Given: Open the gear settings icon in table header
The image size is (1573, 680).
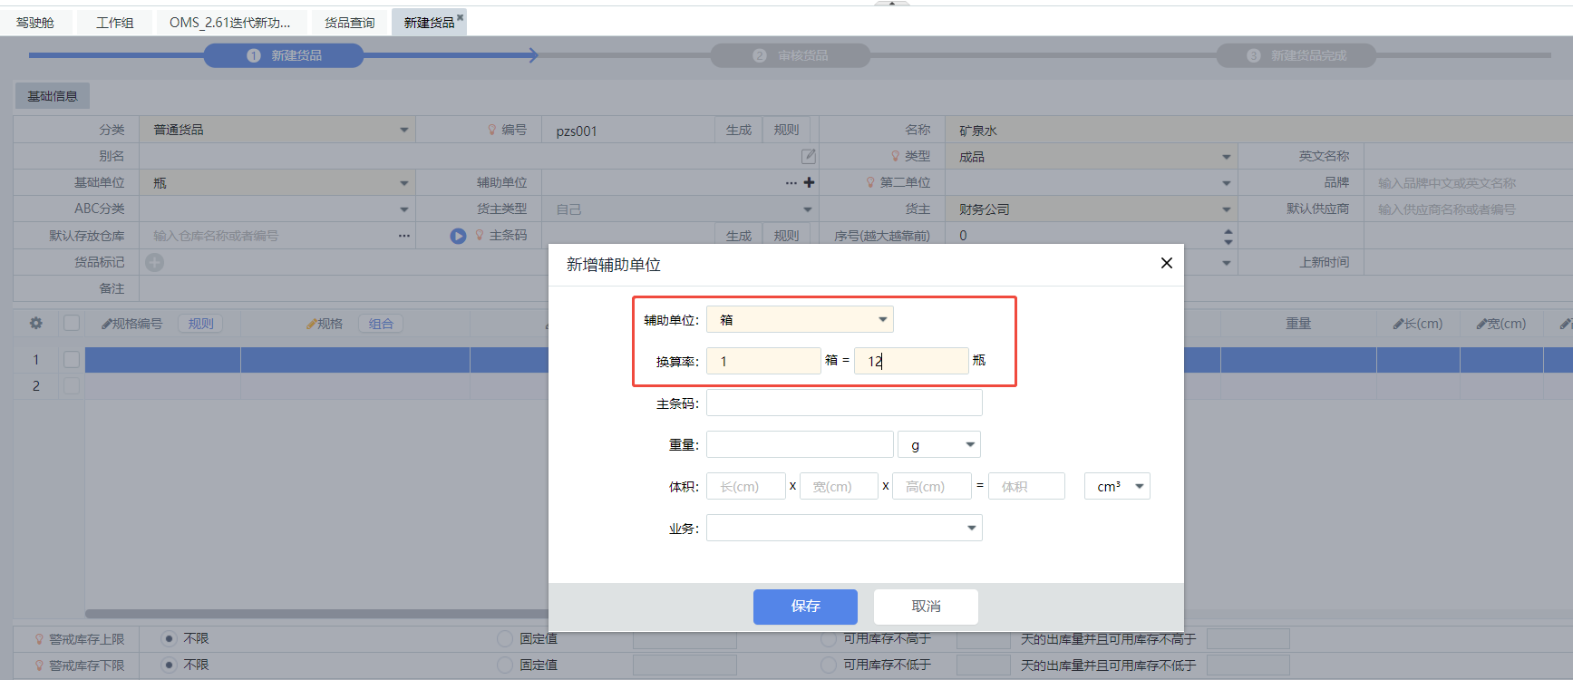Looking at the screenshot, I should [x=36, y=323].
